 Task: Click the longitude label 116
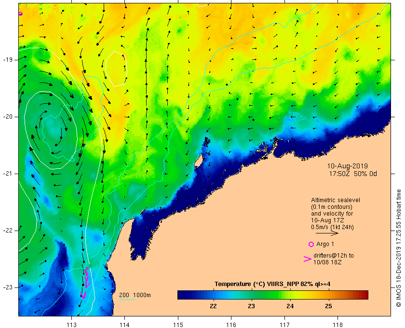click(x=231, y=325)
